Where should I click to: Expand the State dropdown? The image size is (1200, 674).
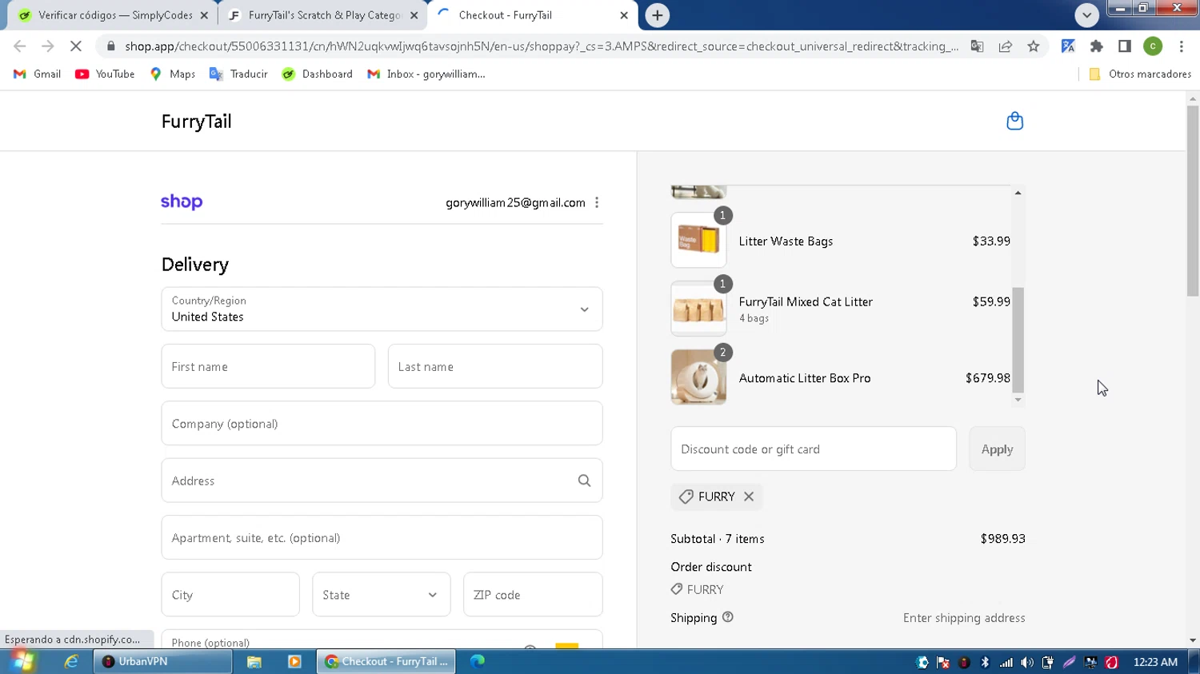pyautogui.click(x=382, y=595)
